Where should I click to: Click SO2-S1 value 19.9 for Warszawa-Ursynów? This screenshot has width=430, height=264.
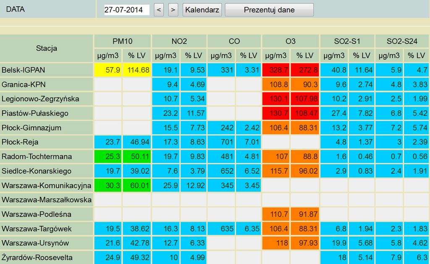pos(334,243)
